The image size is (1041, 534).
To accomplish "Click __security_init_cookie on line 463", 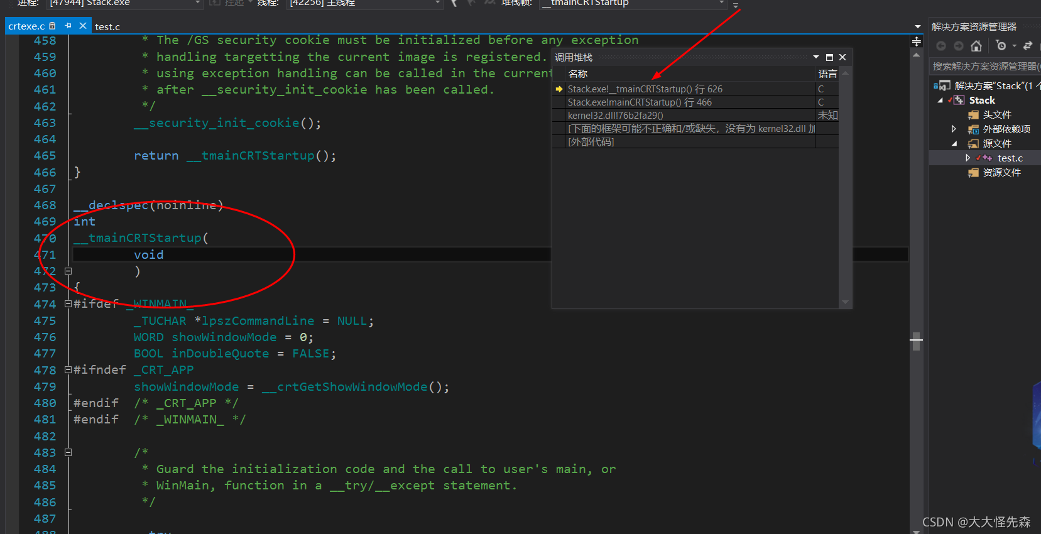I will click(x=217, y=123).
